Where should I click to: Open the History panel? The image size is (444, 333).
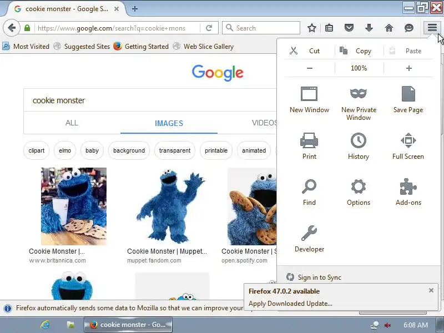[359, 146]
